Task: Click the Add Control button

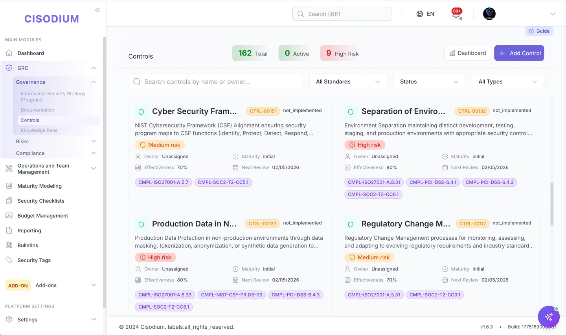Action: click(519, 53)
